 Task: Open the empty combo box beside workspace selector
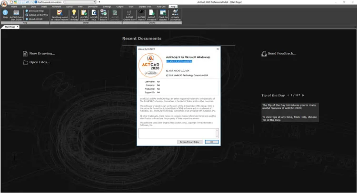click(x=81, y=2)
